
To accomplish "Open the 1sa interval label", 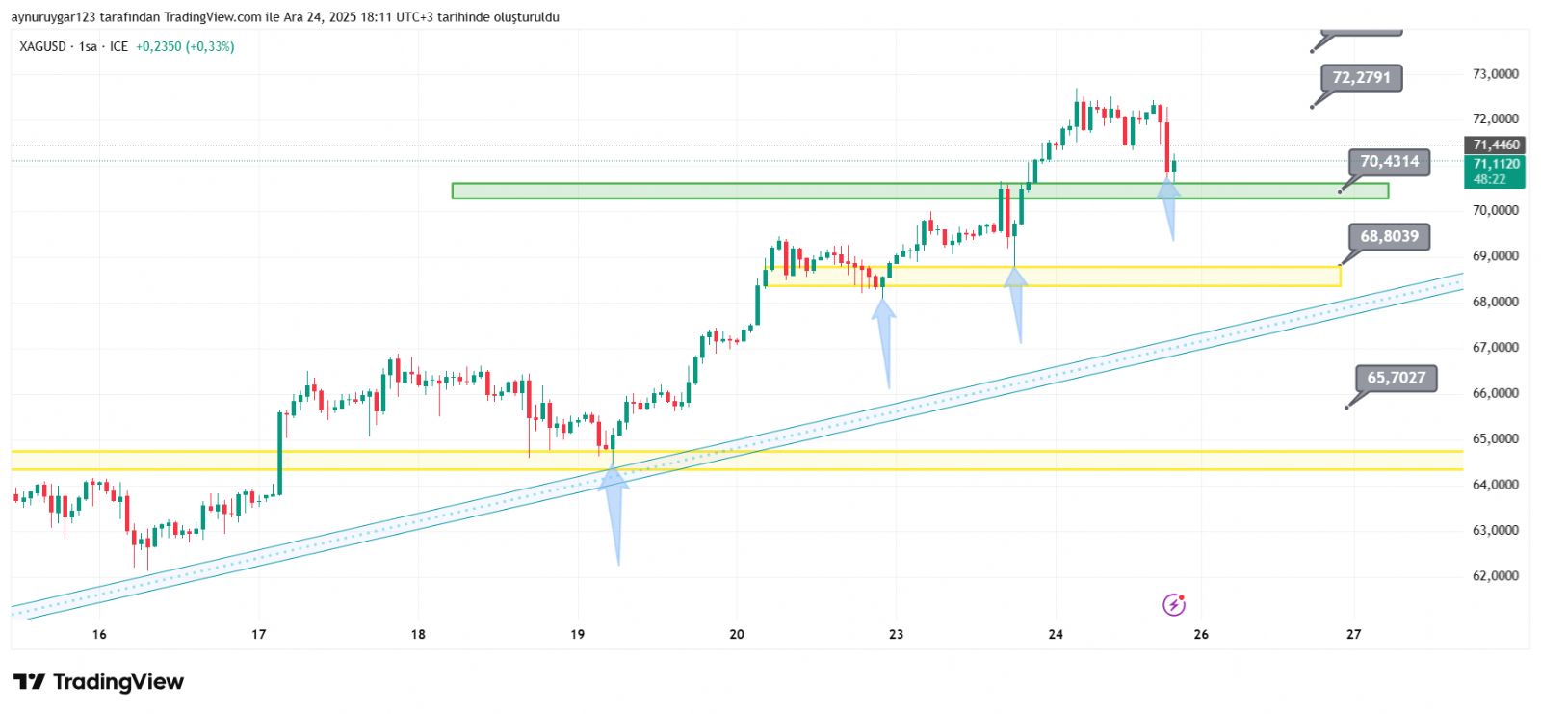I will click(88, 46).
